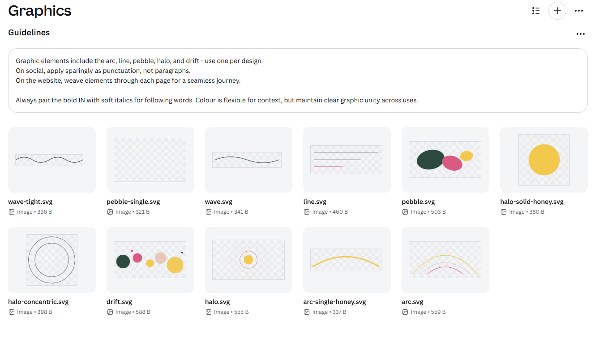Open the wave-tight.svg thumbnail
595x363 pixels.
click(x=52, y=160)
